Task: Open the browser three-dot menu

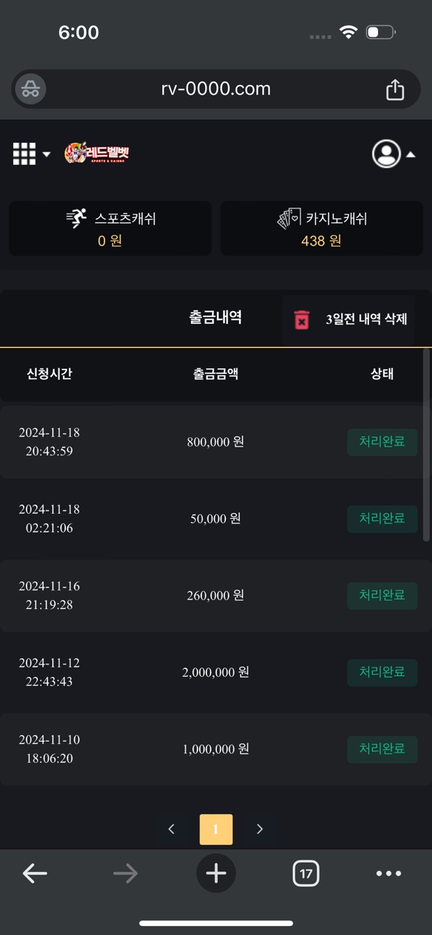Action: click(x=388, y=873)
